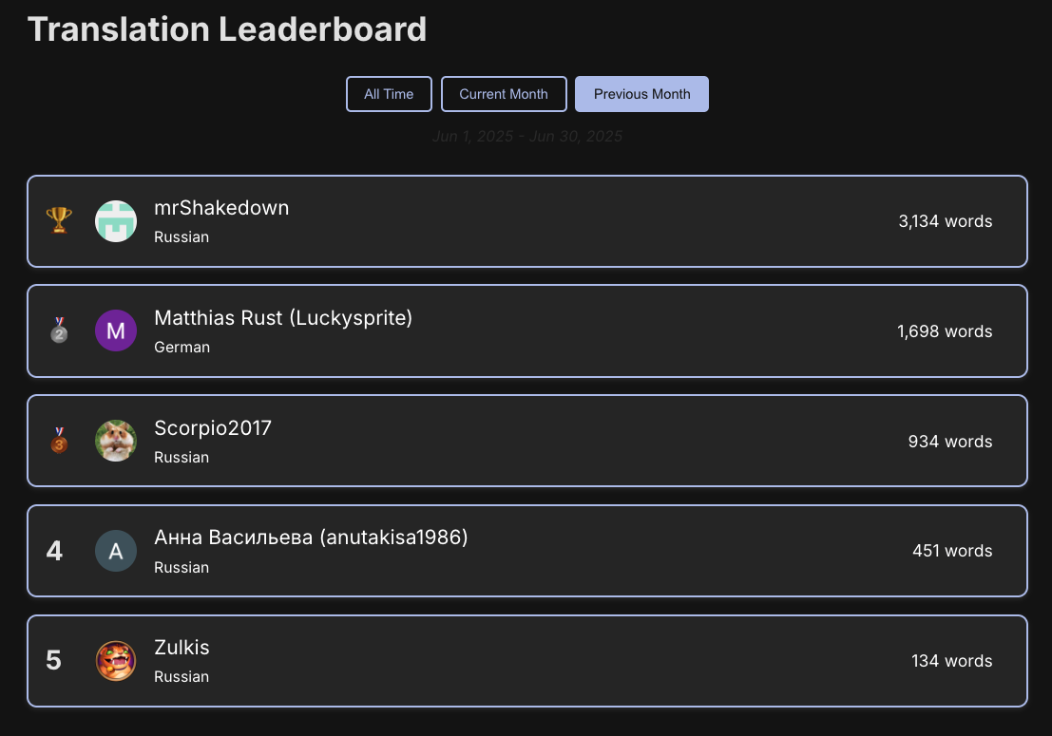The width and height of the screenshot is (1052, 736).
Task: Click the Jun 1 - Jun 30, 2025 date range
Action: pos(527,137)
